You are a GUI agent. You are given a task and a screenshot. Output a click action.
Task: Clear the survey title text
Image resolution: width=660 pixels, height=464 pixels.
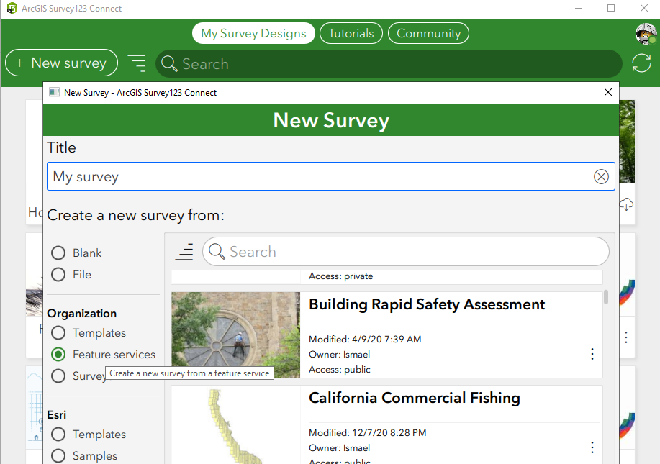[601, 177]
